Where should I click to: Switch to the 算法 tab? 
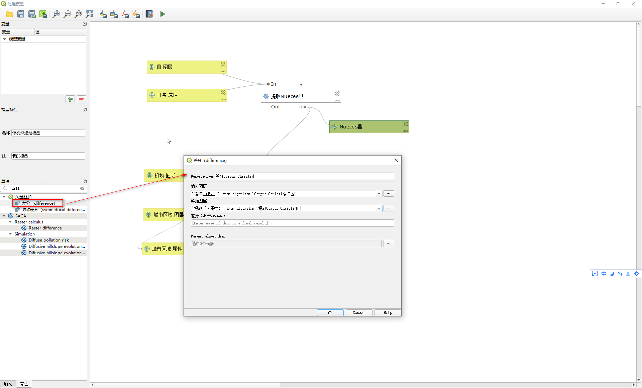point(24,384)
